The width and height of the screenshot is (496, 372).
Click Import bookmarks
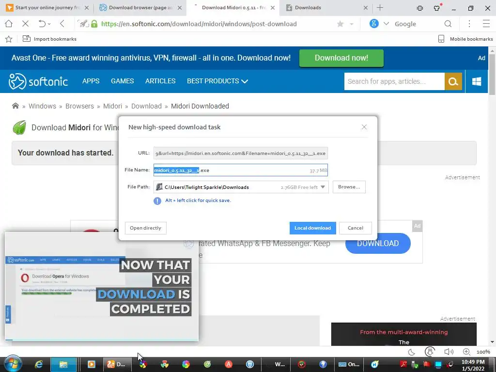point(50,39)
